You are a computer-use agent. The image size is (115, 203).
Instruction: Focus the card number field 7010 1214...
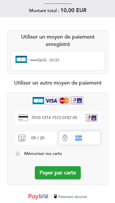[x=58, y=118]
